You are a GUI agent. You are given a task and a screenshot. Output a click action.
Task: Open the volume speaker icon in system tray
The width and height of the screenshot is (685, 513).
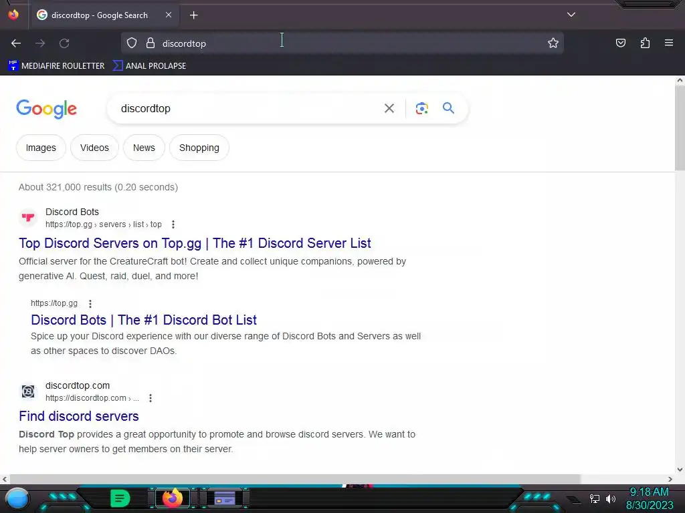tap(611, 498)
